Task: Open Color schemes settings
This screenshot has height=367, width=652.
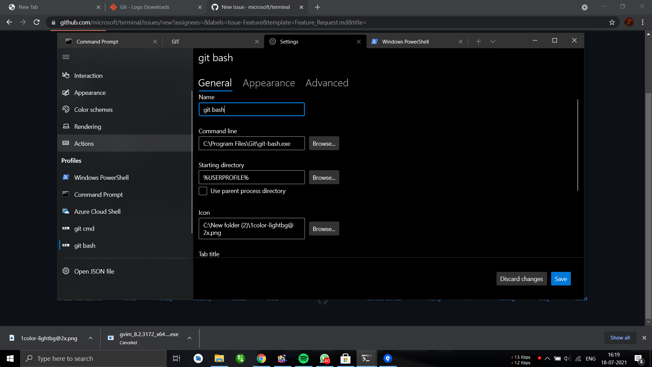Action: (x=93, y=109)
